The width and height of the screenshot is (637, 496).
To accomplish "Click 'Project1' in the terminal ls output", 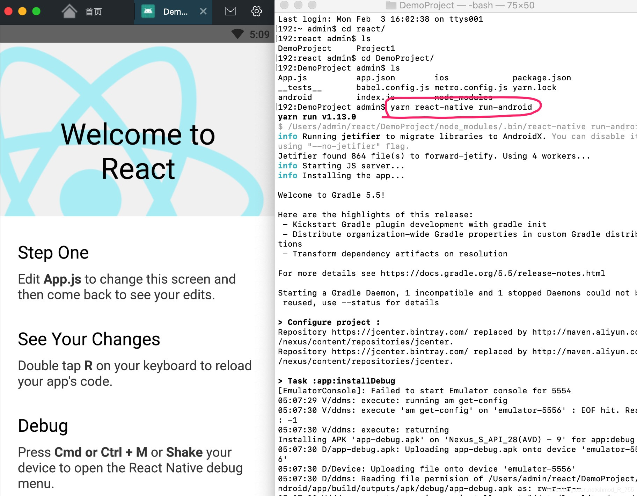I will [x=376, y=49].
